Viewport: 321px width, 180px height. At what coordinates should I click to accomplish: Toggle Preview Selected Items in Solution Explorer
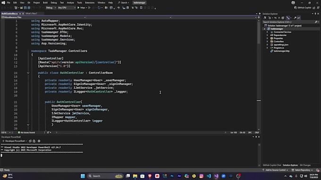click(299, 18)
